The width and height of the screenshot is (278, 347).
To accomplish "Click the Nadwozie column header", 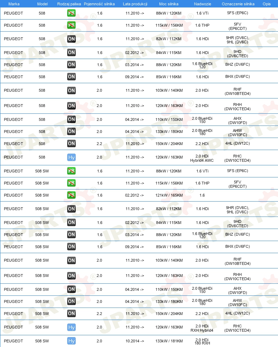I will click(x=203, y=4).
